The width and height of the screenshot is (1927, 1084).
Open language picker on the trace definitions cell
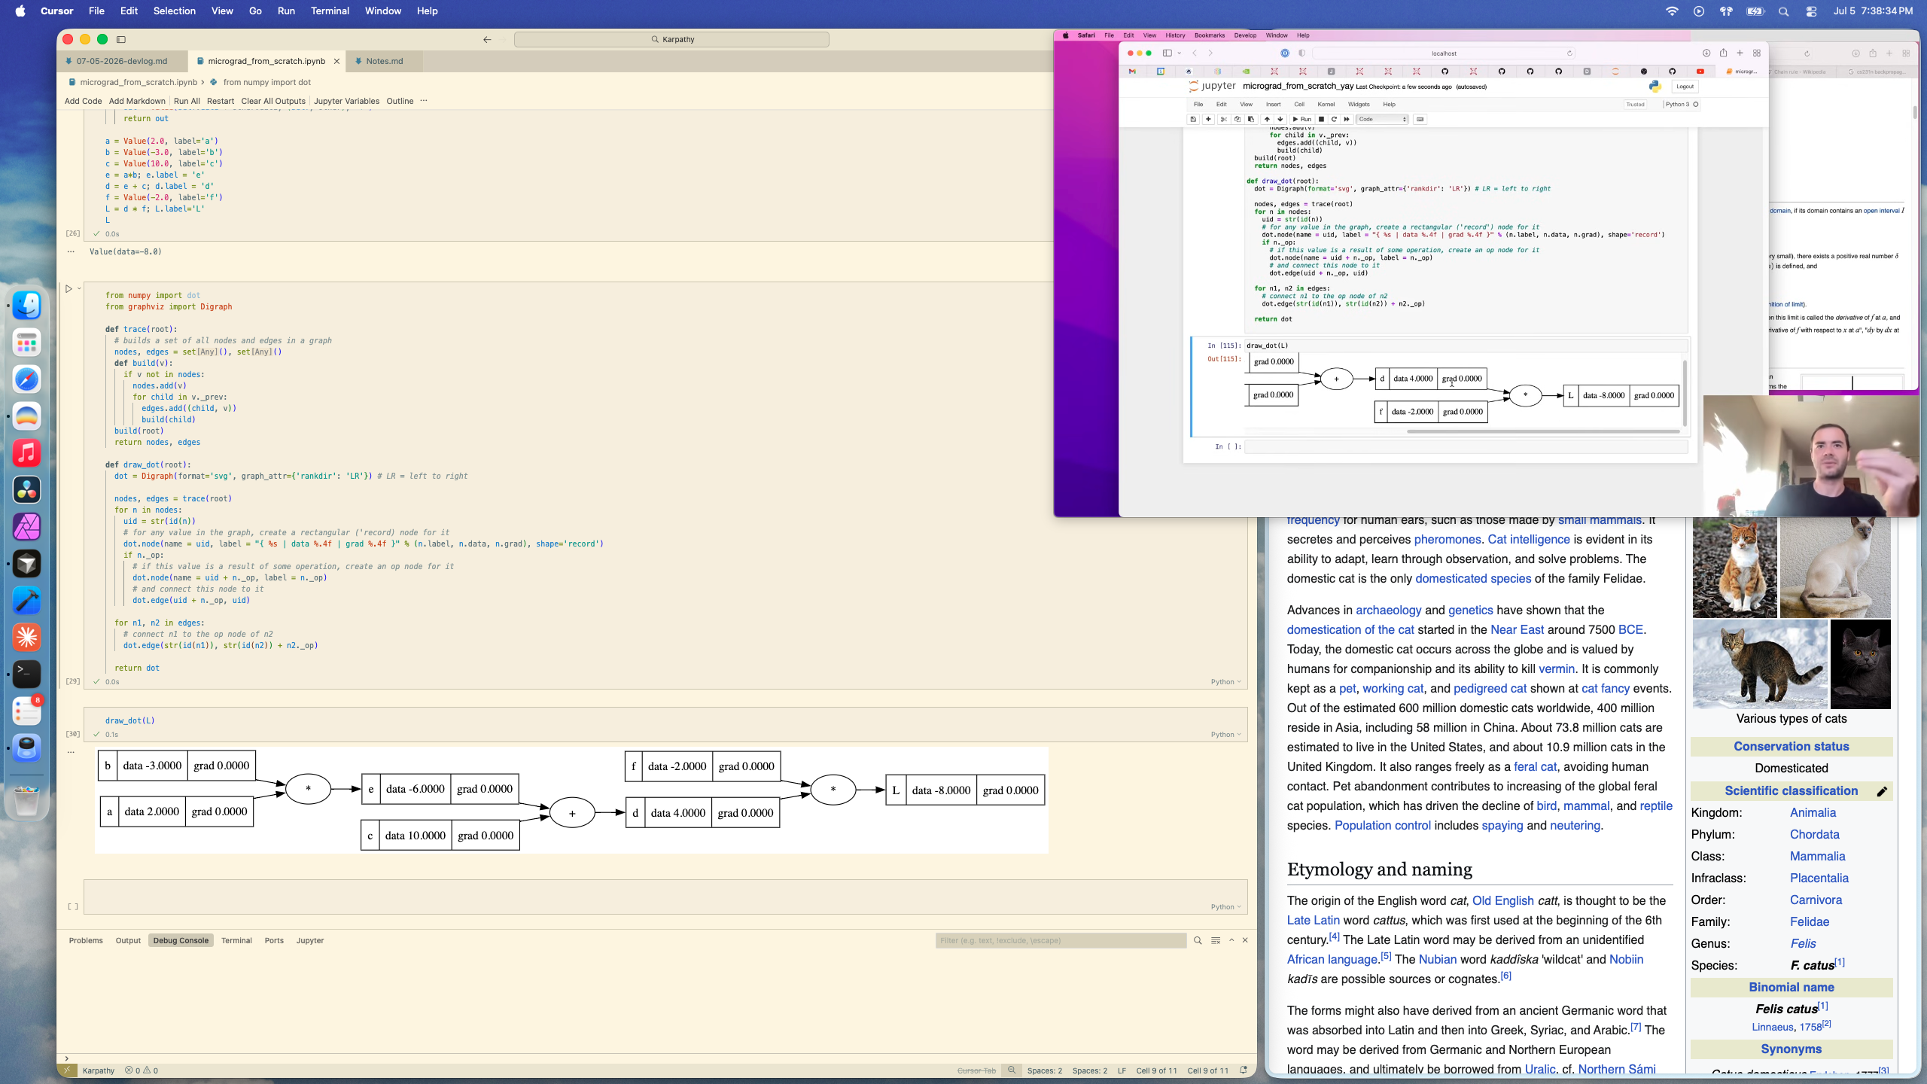1225,682
